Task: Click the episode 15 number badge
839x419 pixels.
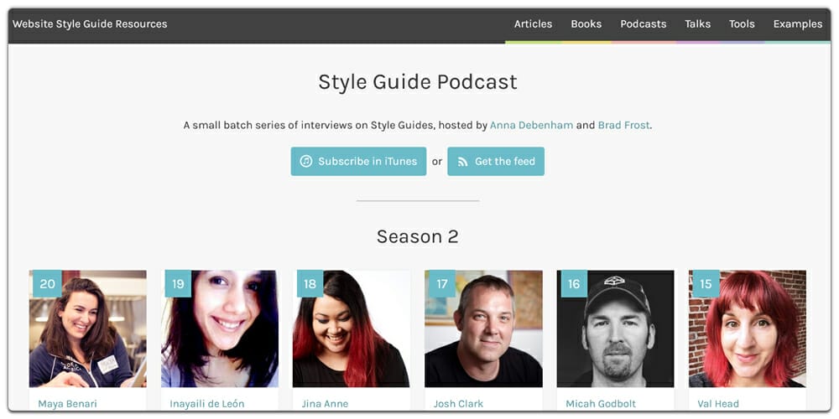Action: 706,284
